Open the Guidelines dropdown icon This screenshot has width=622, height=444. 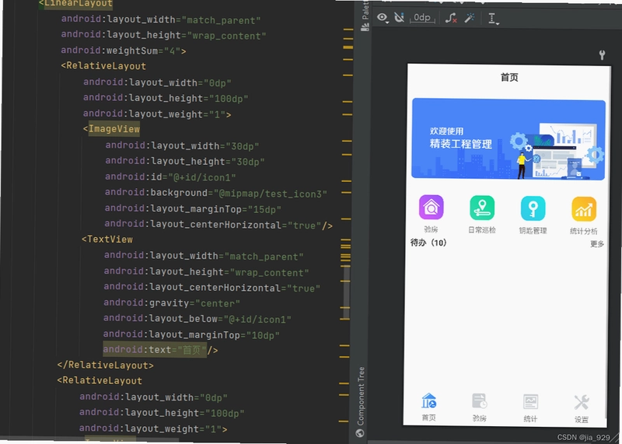[493, 19]
